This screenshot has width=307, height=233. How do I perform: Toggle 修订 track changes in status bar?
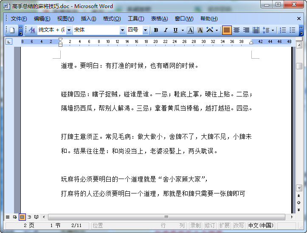pos(210,225)
